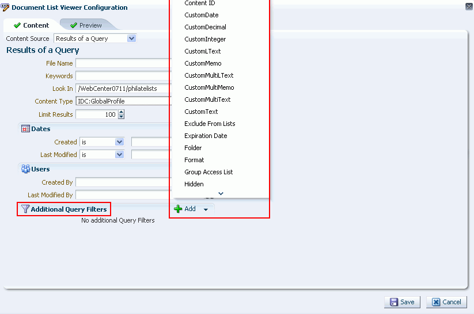This screenshot has width=474, height=314.
Task: Click the Document List Viewer pencil icon
Action: [5, 7]
